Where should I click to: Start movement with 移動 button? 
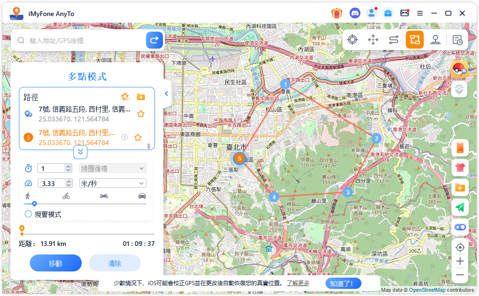pyautogui.click(x=56, y=263)
